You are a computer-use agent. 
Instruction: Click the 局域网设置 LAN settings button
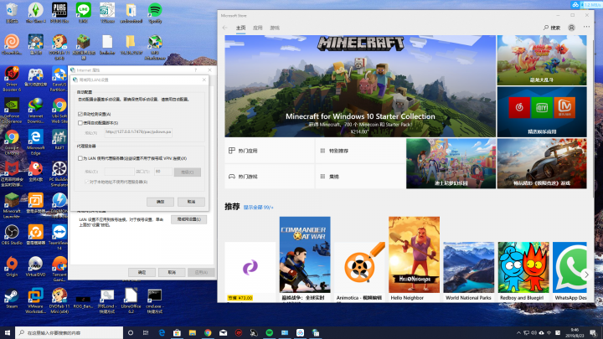point(188,219)
